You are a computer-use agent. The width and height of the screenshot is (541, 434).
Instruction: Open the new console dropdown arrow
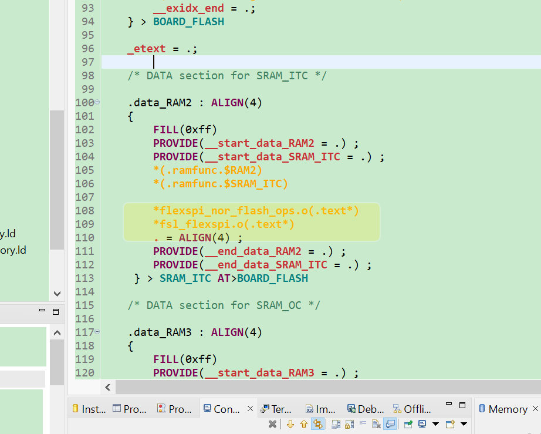pyautogui.click(x=464, y=424)
